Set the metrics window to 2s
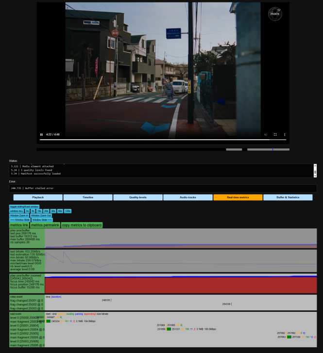The width and height of the screenshot is (323, 353). coord(27,211)
